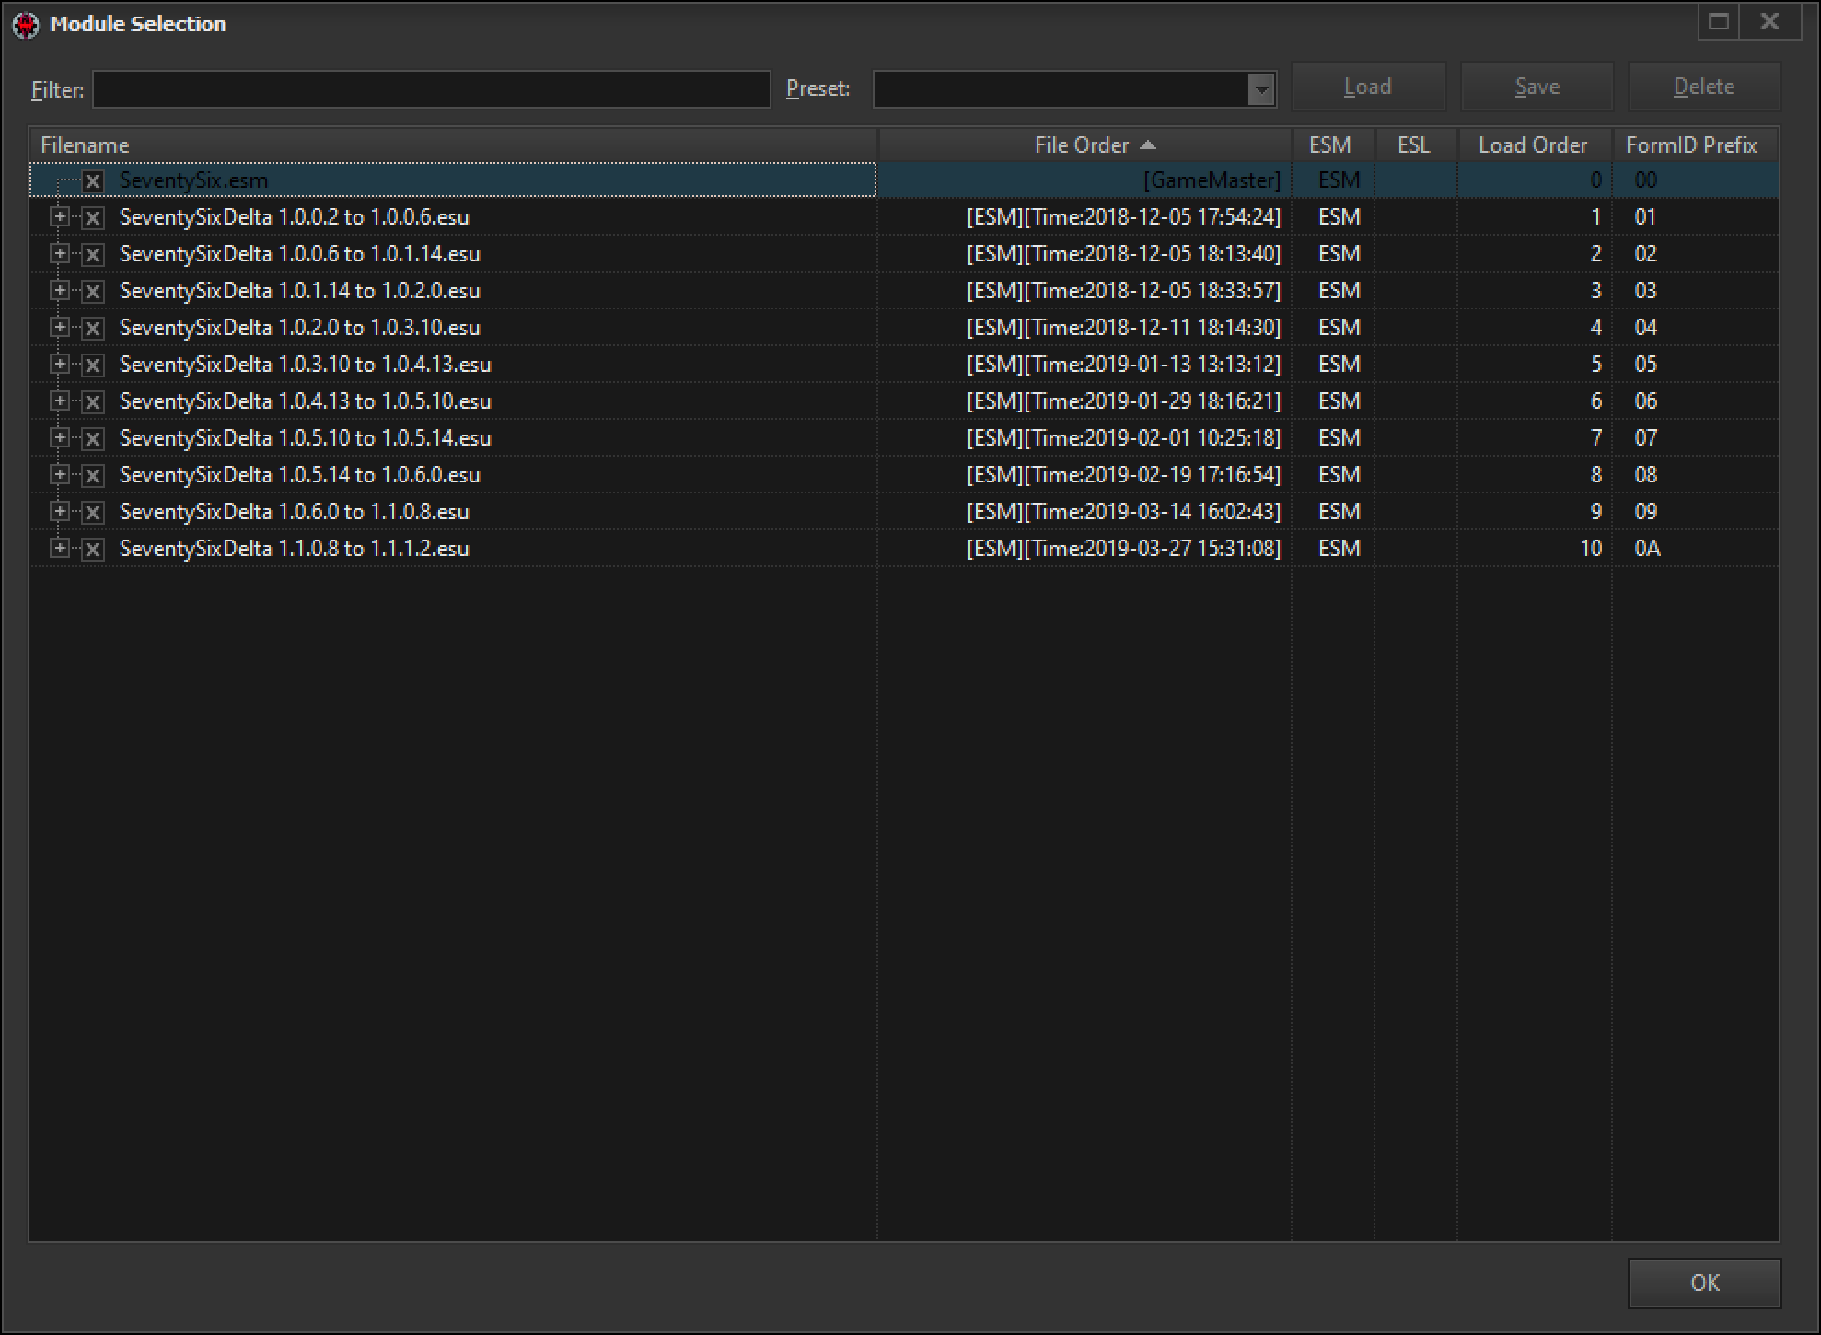The image size is (1821, 1335).
Task: Expand SeventySixDelta 1.1.0.8 to 1.1.1.2.esu
Action: [59, 548]
